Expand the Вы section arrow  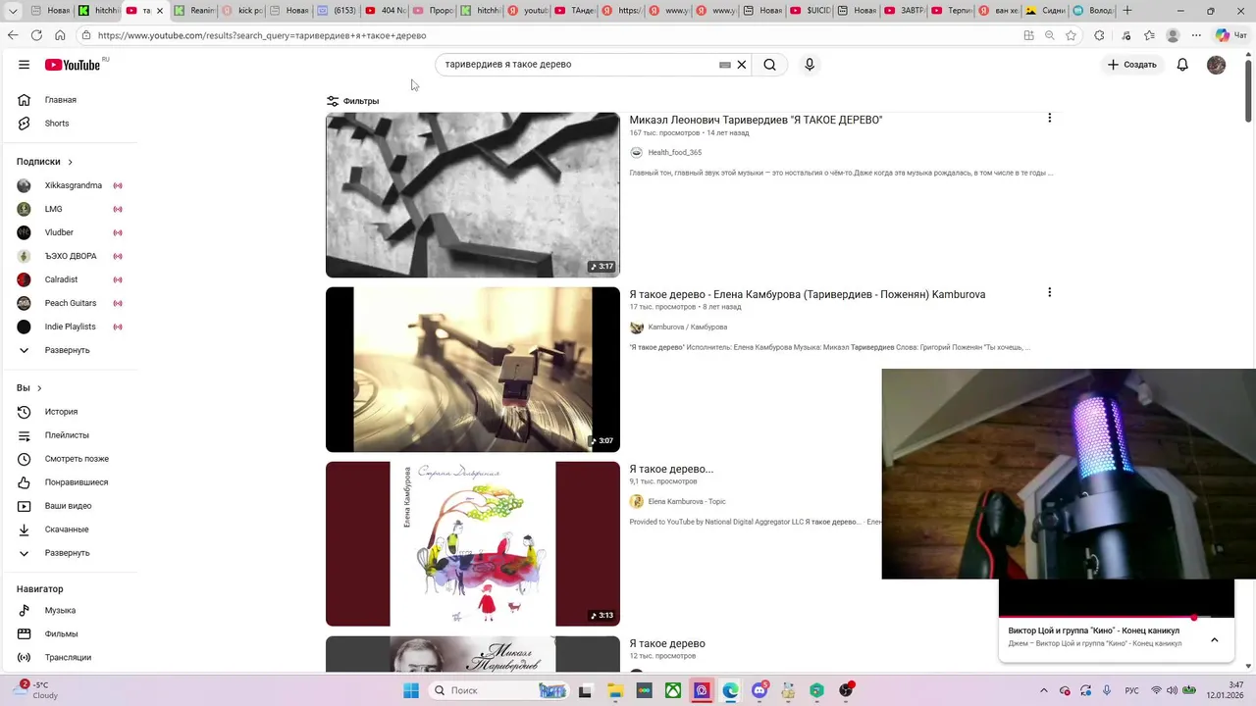point(39,388)
